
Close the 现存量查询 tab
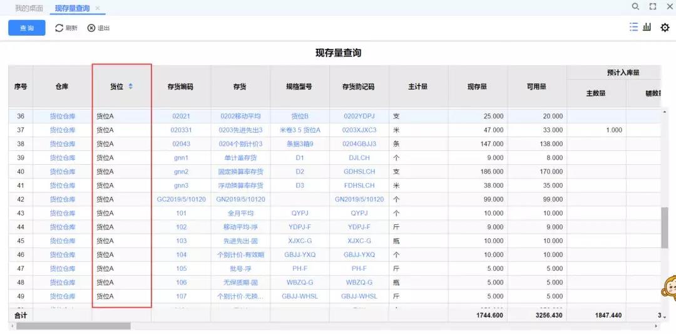98,8
